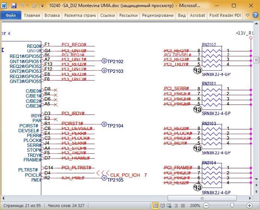Screen dimensions: 260x210
Task: Open the Вставка ribbon tab
Action: coord(52,16)
